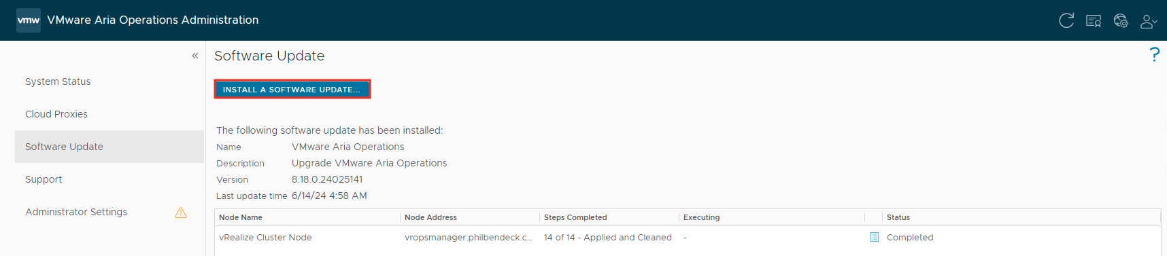Sort by the Node Name column
Screen dimensions: 1167x256
[x=307, y=217]
